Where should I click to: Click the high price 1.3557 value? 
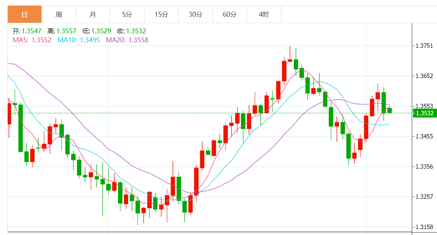[x=66, y=31]
